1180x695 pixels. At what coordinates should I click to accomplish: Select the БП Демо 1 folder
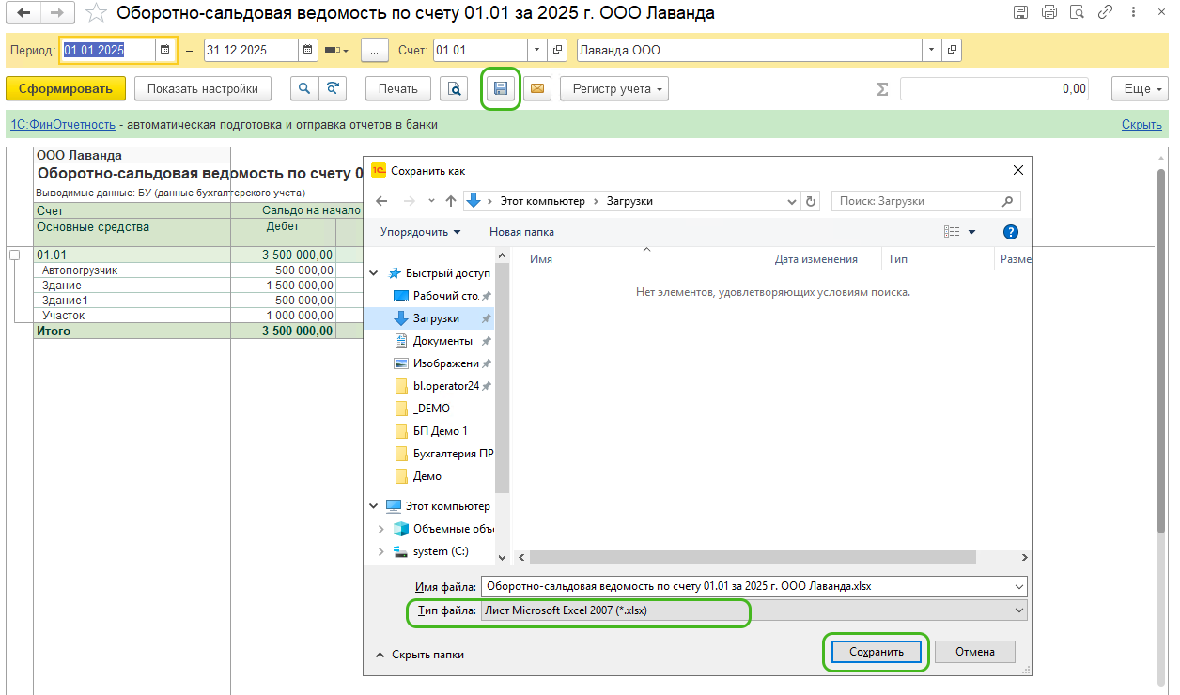point(440,431)
